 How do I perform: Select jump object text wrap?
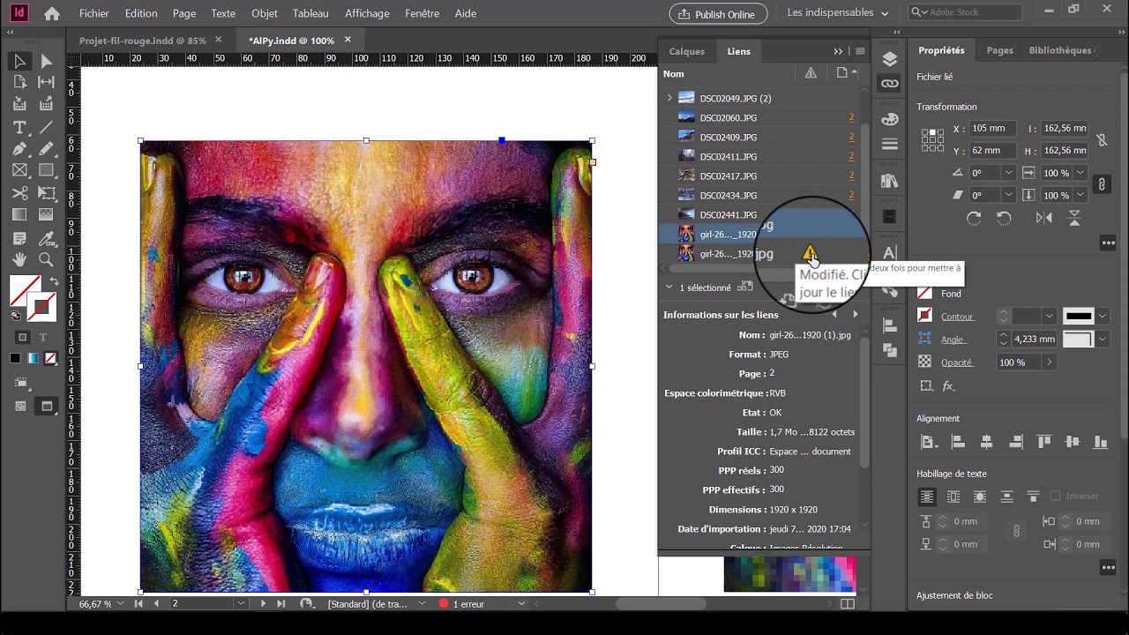1006,497
